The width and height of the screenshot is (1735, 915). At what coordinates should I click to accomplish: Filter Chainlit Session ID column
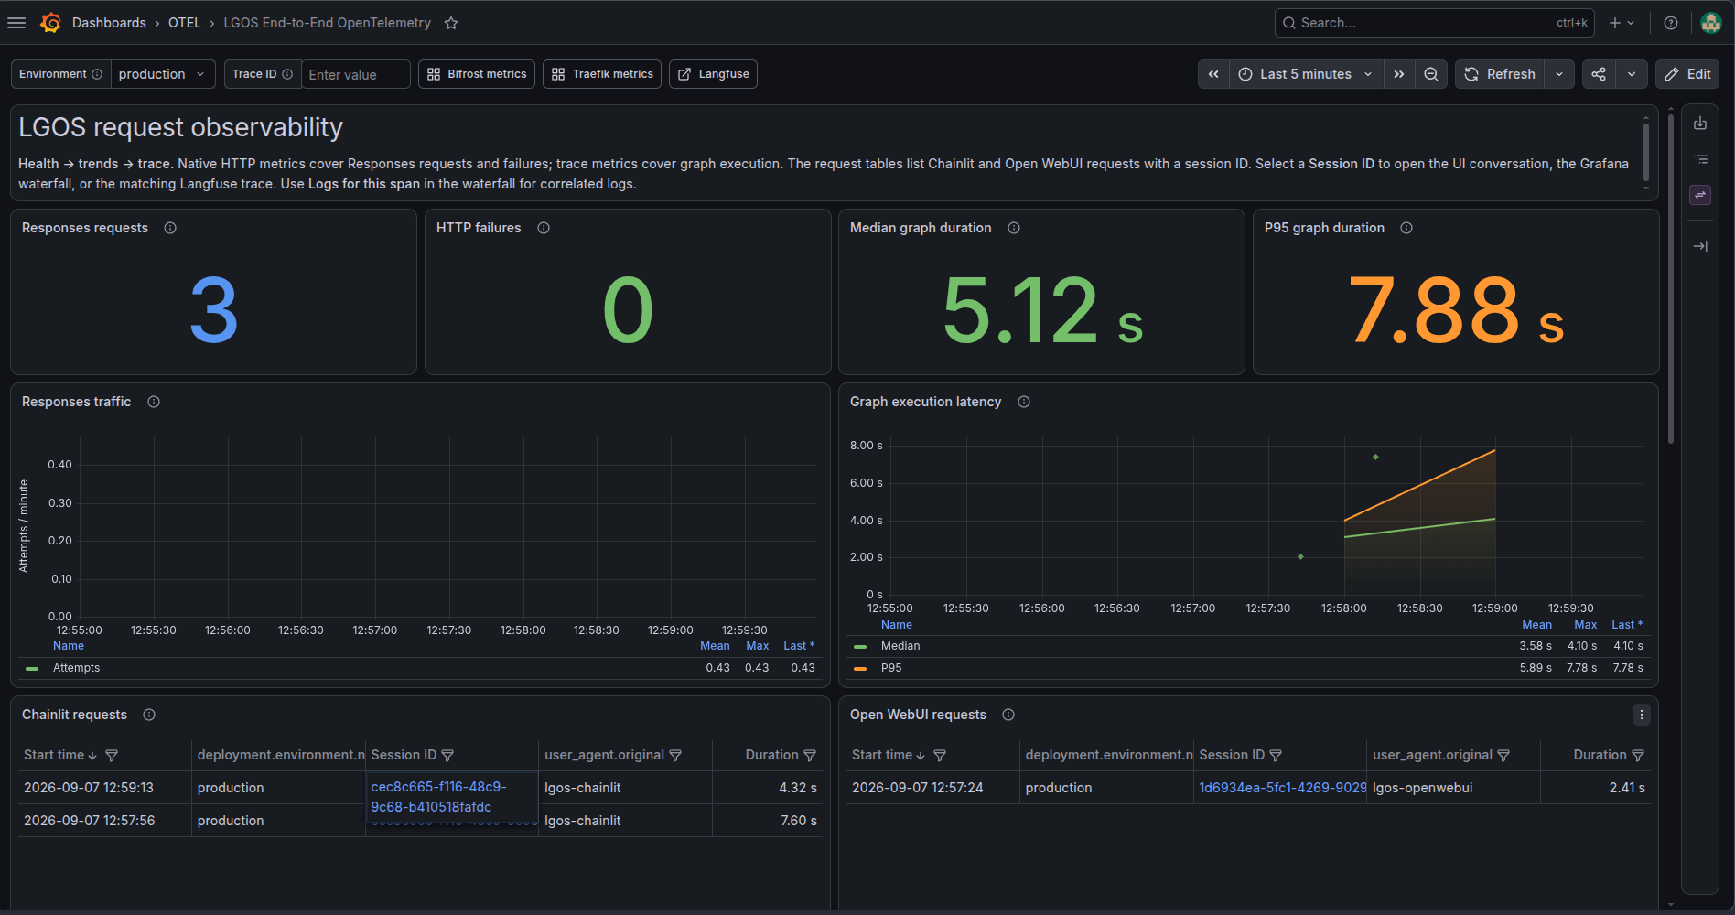pos(447,756)
